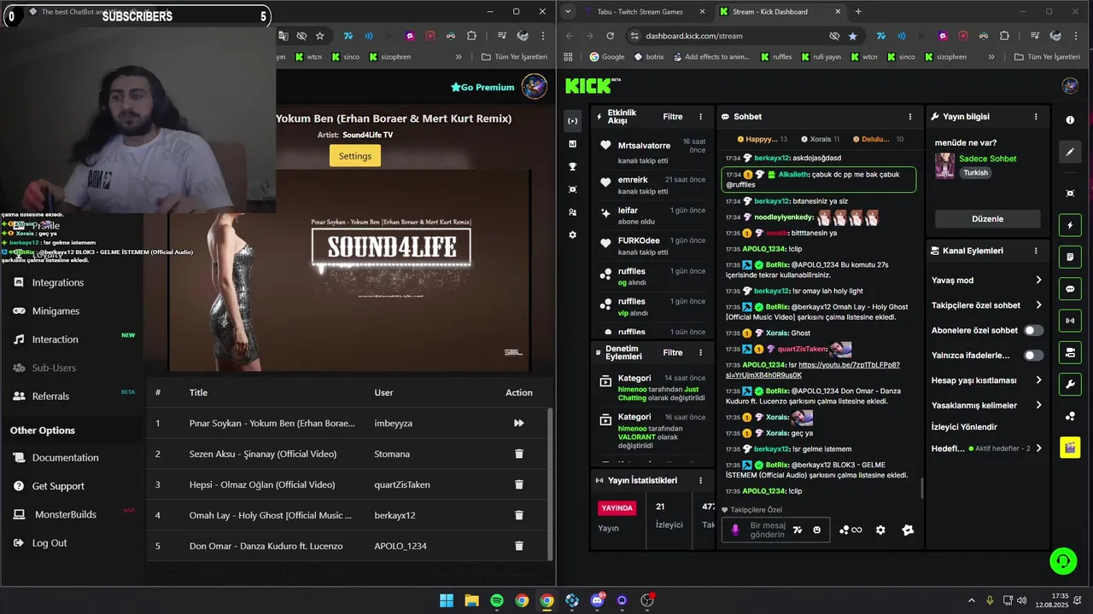Bookmark the Kick dashboard page star

click(x=852, y=36)
